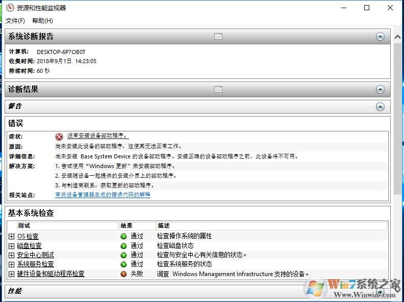Expand the OS 检查 tree row
404x302 pixels.
[x=12, y=236]
